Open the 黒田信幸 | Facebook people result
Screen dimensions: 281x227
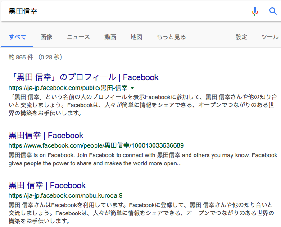click(x=46, y=136)
